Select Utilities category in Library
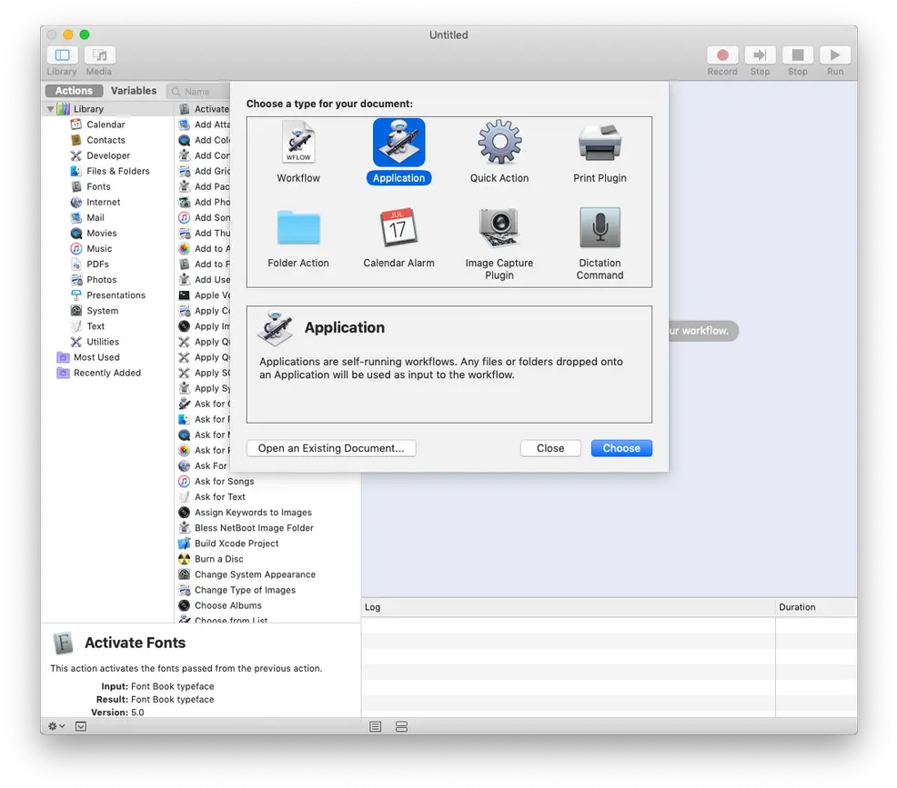897x788 pixels. (x=103, y=342)
